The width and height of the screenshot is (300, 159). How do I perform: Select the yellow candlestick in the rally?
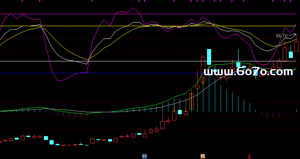tap(192, 101)
